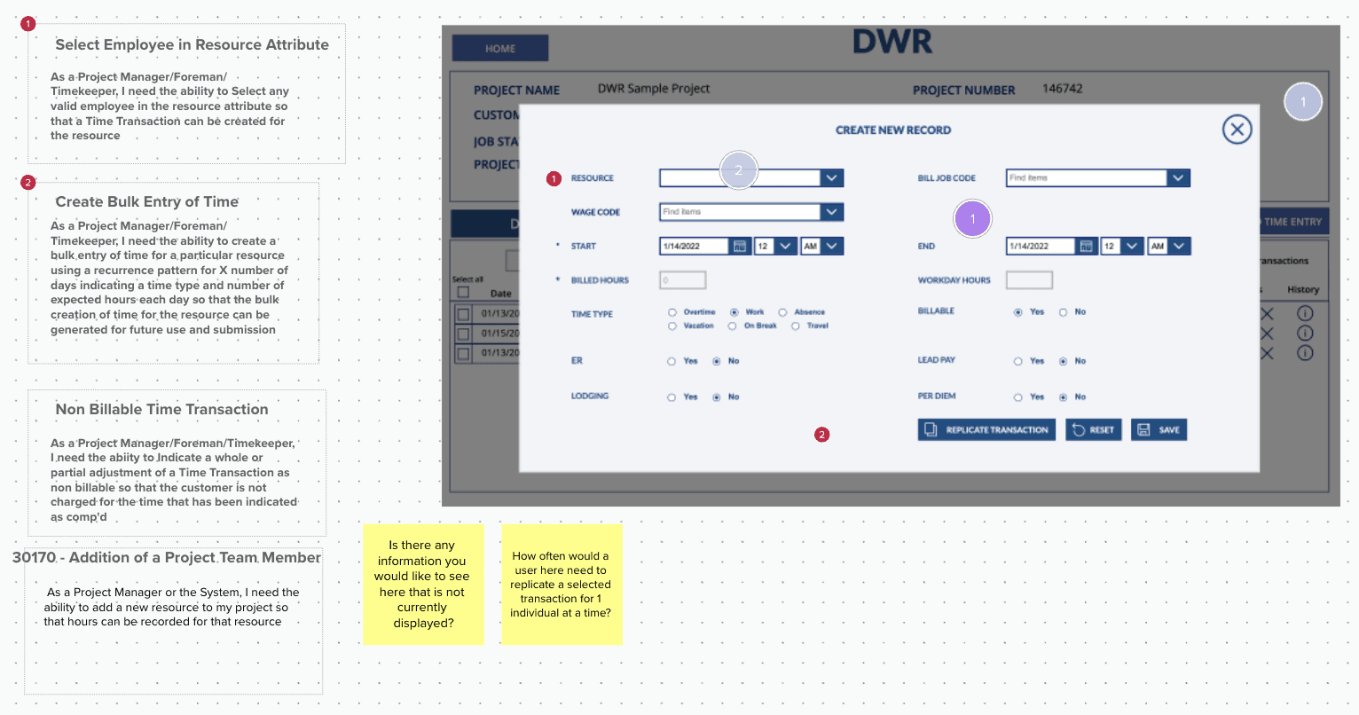The width and height of the screenshot is (1359, 715).
Task: Open comment bubble 2 over the RESOURCE field
Action: point(739,169)
